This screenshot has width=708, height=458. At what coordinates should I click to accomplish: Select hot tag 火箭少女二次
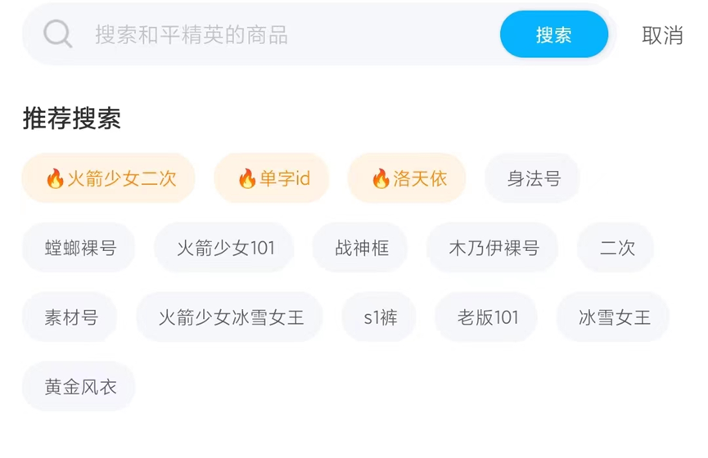pyautogui.click(x=109, y=178)
